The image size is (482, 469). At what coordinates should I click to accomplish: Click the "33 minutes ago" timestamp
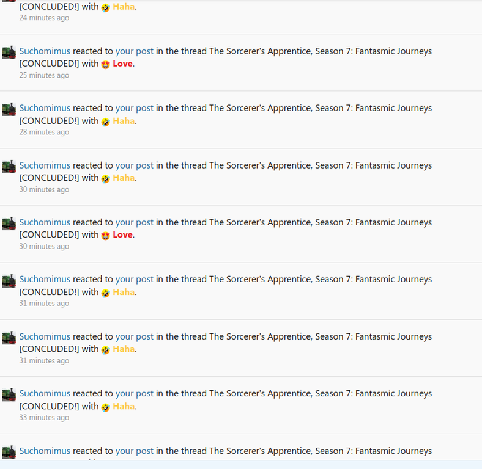pos(44,418)
